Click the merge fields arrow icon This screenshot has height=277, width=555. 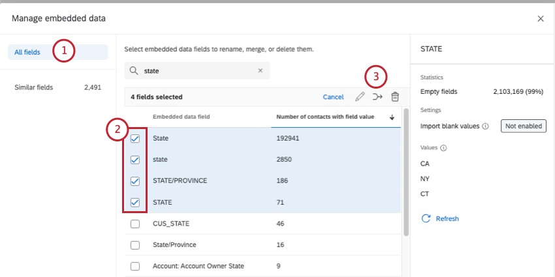pyautogui.click(x=377, y=97)
